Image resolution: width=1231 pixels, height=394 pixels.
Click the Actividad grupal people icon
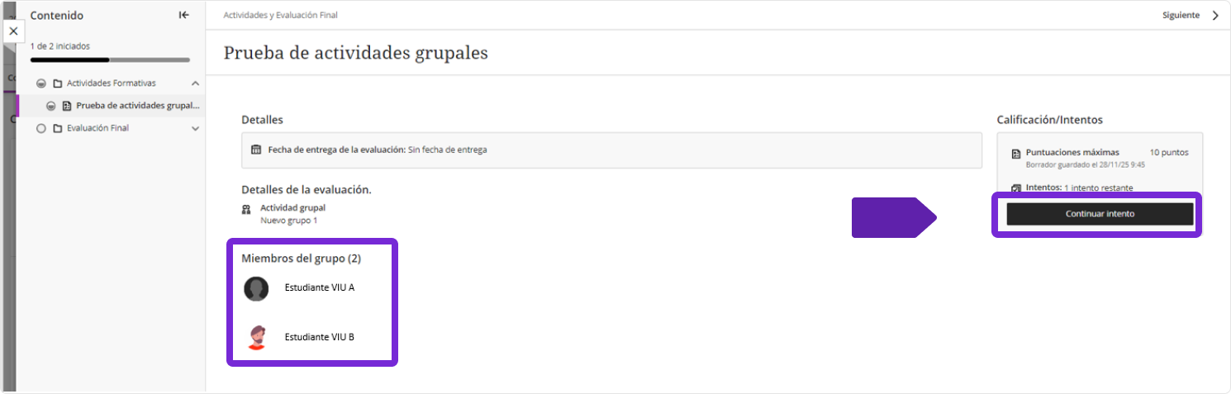246,209
